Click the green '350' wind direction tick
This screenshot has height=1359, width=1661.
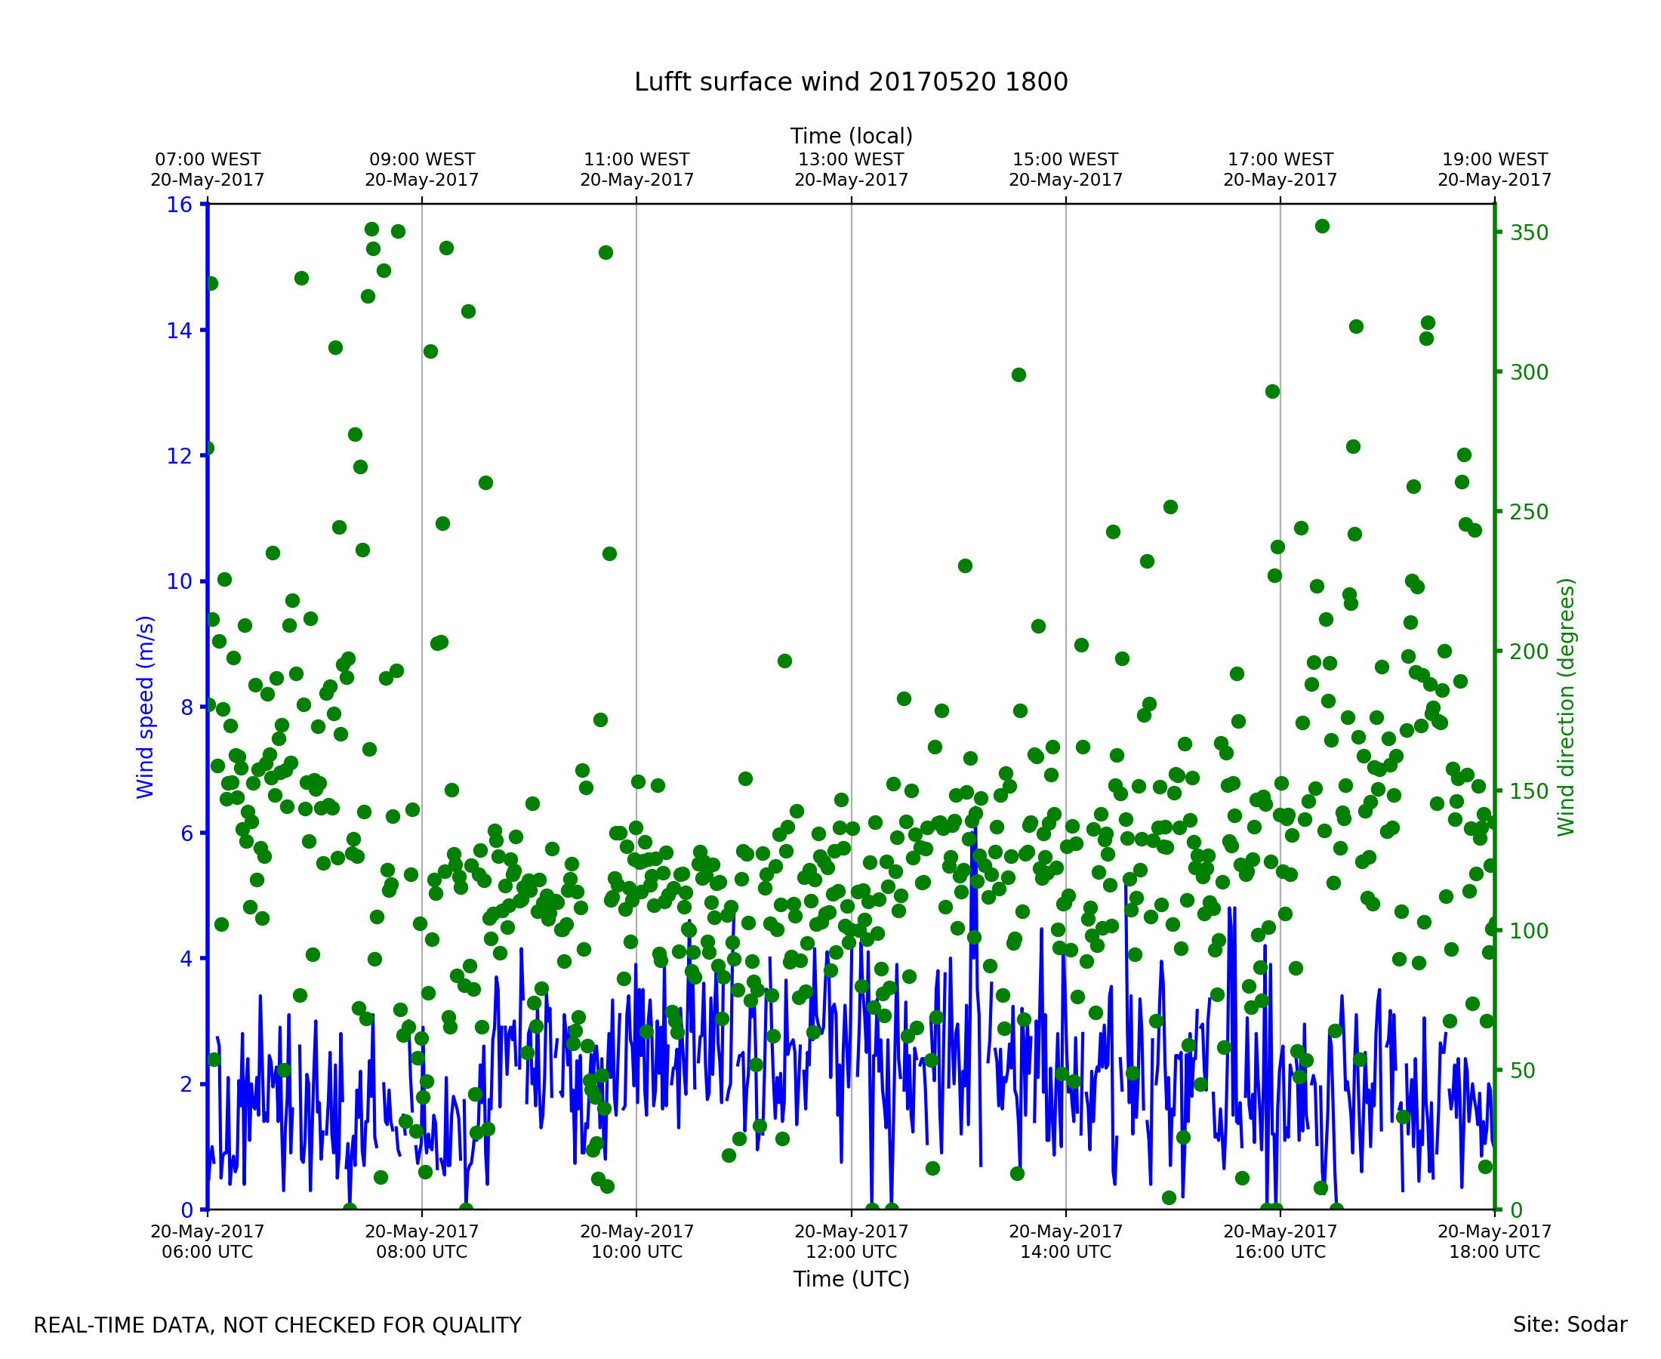point(1529,233)
